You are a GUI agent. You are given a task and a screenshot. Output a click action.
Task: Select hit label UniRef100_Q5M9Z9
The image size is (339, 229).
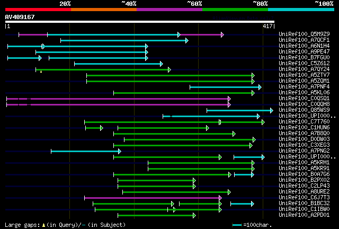[304, 34]
